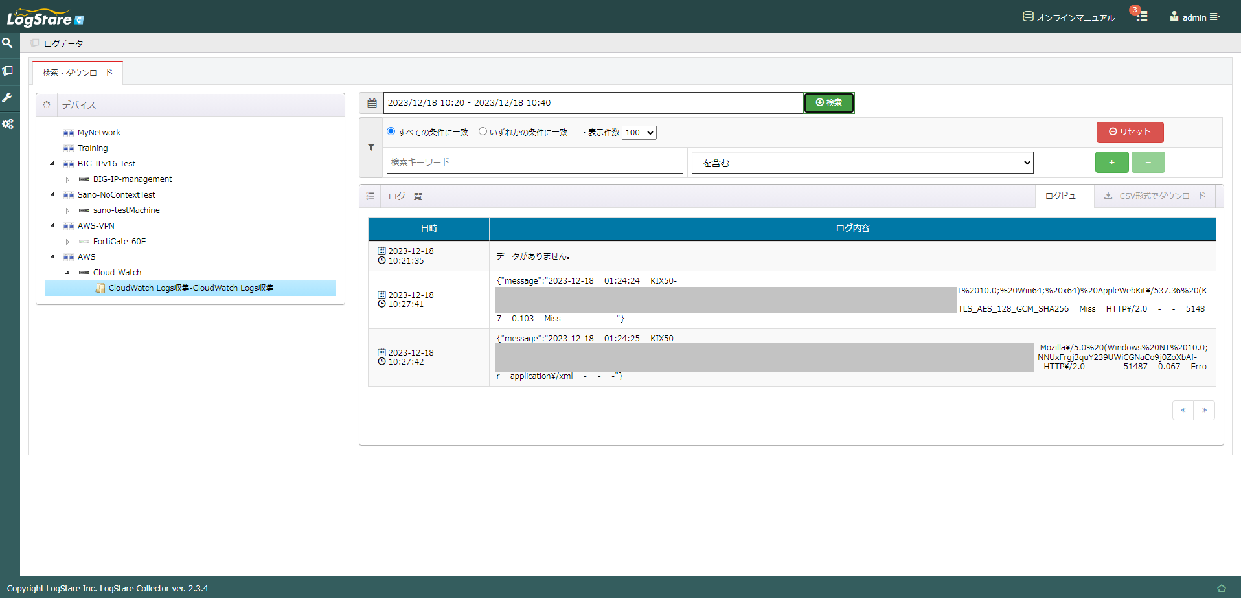Click the green 検索 button
The height and width of the screenshot is (601, 1241).
click(829, 103)
